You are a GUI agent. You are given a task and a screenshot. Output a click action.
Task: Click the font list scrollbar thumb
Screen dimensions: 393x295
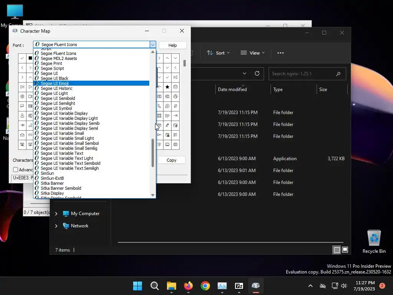pos(153,153)
